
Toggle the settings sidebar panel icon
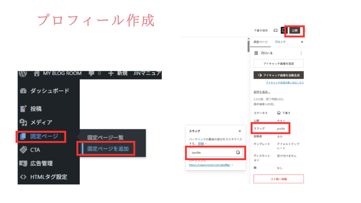(284, 31)
